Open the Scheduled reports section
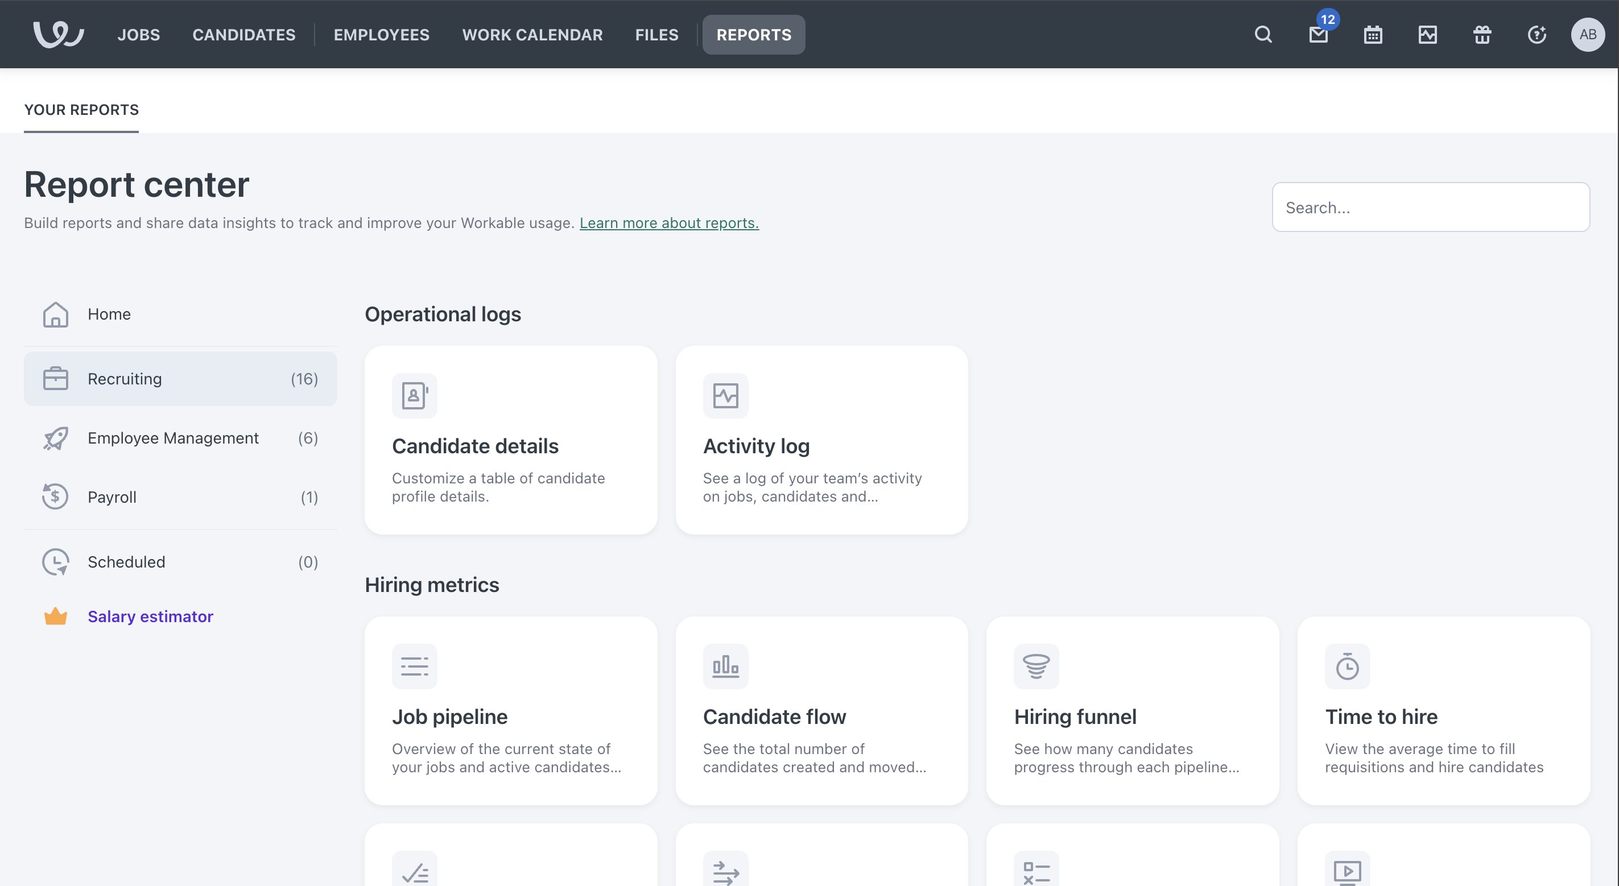Viewport: 1619px width, 886px height. tap(126, 562)
